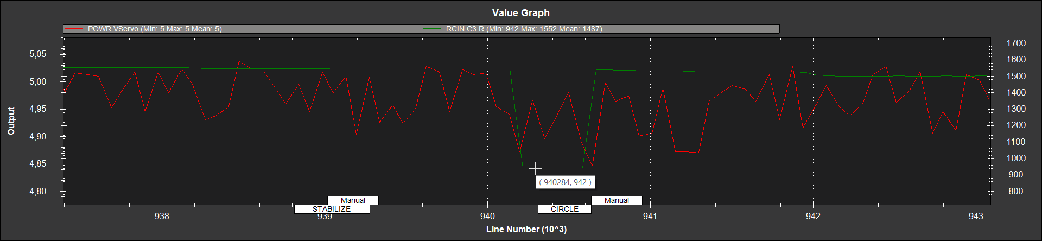The height and width of the screenshot is (241, 1042).
Task: Click the 1200 right axis value
Action: [1016, 125]
